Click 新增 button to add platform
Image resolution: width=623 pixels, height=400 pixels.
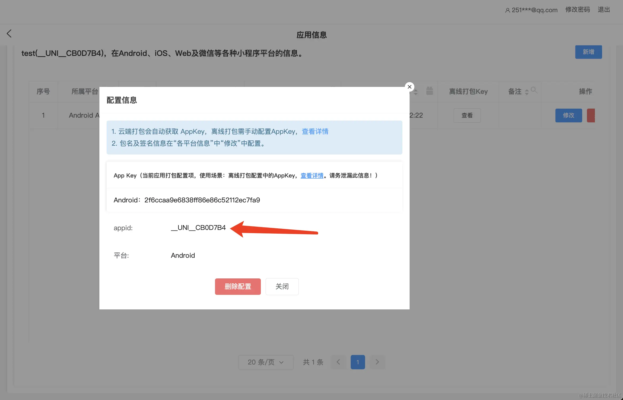588,52
